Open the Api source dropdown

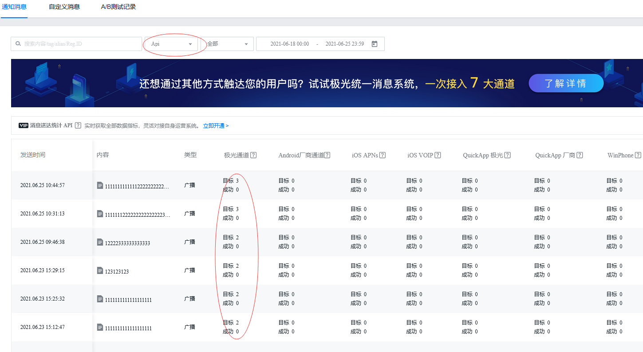(x=172, y=44)
